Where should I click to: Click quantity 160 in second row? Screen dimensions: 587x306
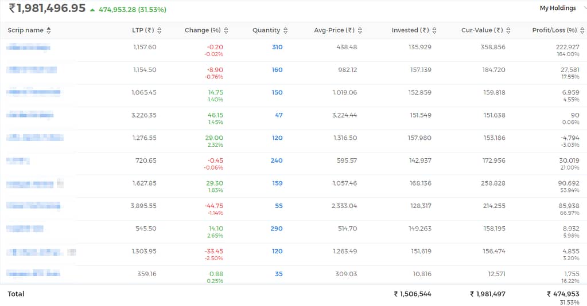click(x=277, y=70)
